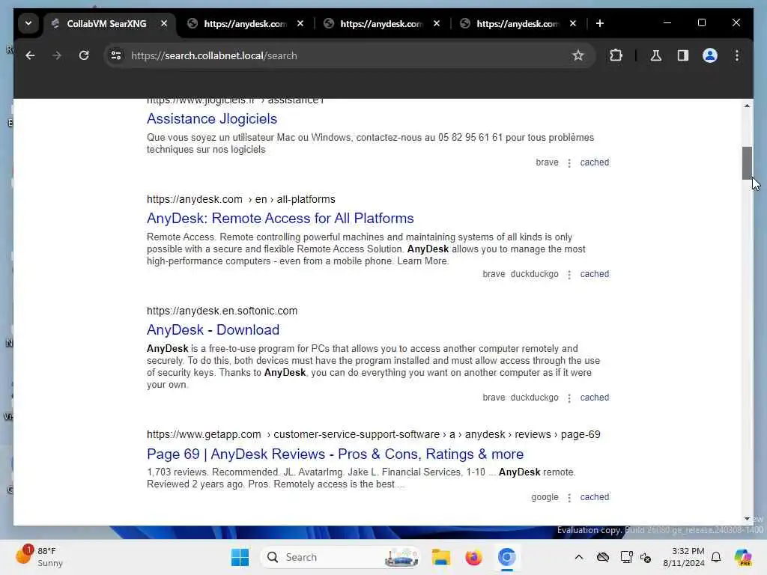Expand options dots for GetApp result
The width and height of the screenshot is (767, 575).
click(x=569, y=497)
